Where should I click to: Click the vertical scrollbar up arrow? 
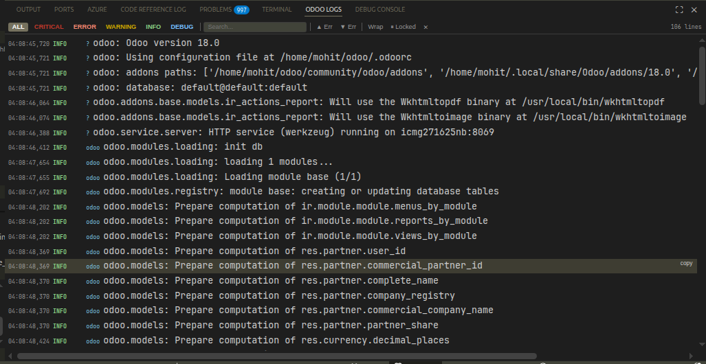tap(702, 41)
